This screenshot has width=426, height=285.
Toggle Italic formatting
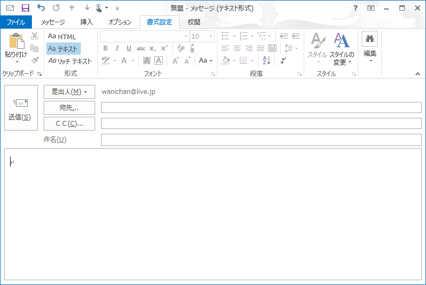pos(117,48)
